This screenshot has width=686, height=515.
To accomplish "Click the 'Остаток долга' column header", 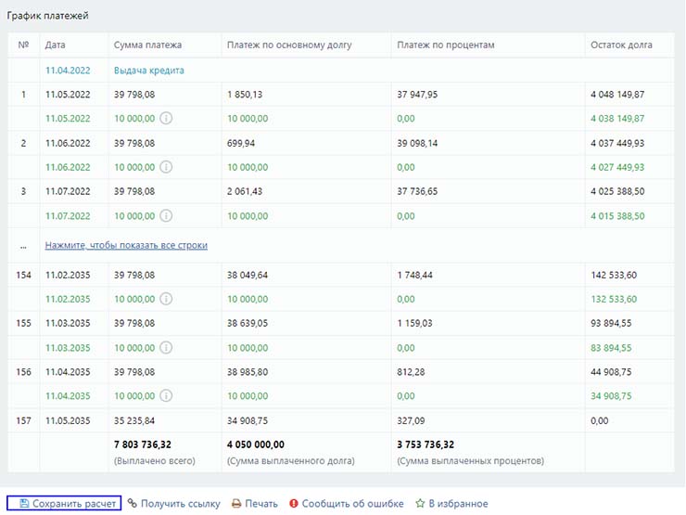I will click(x=620, y=45).
